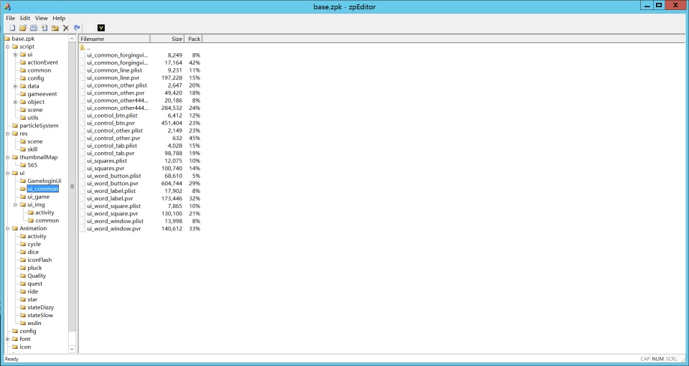Click the 45% pack value
The height and width of the screenshot is (366, 689).
click(x=194, y=138)
